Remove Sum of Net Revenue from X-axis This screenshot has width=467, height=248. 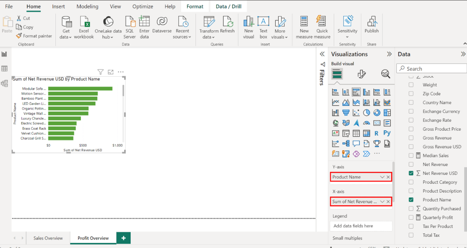click(x=388, y=202)
